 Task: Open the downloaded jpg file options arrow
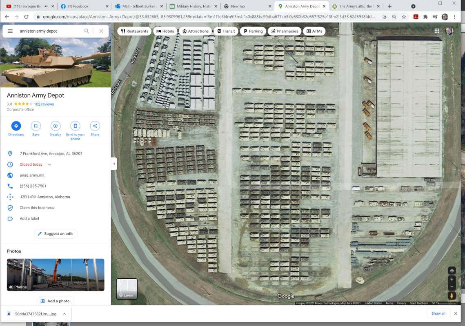(x=65, y=314)
